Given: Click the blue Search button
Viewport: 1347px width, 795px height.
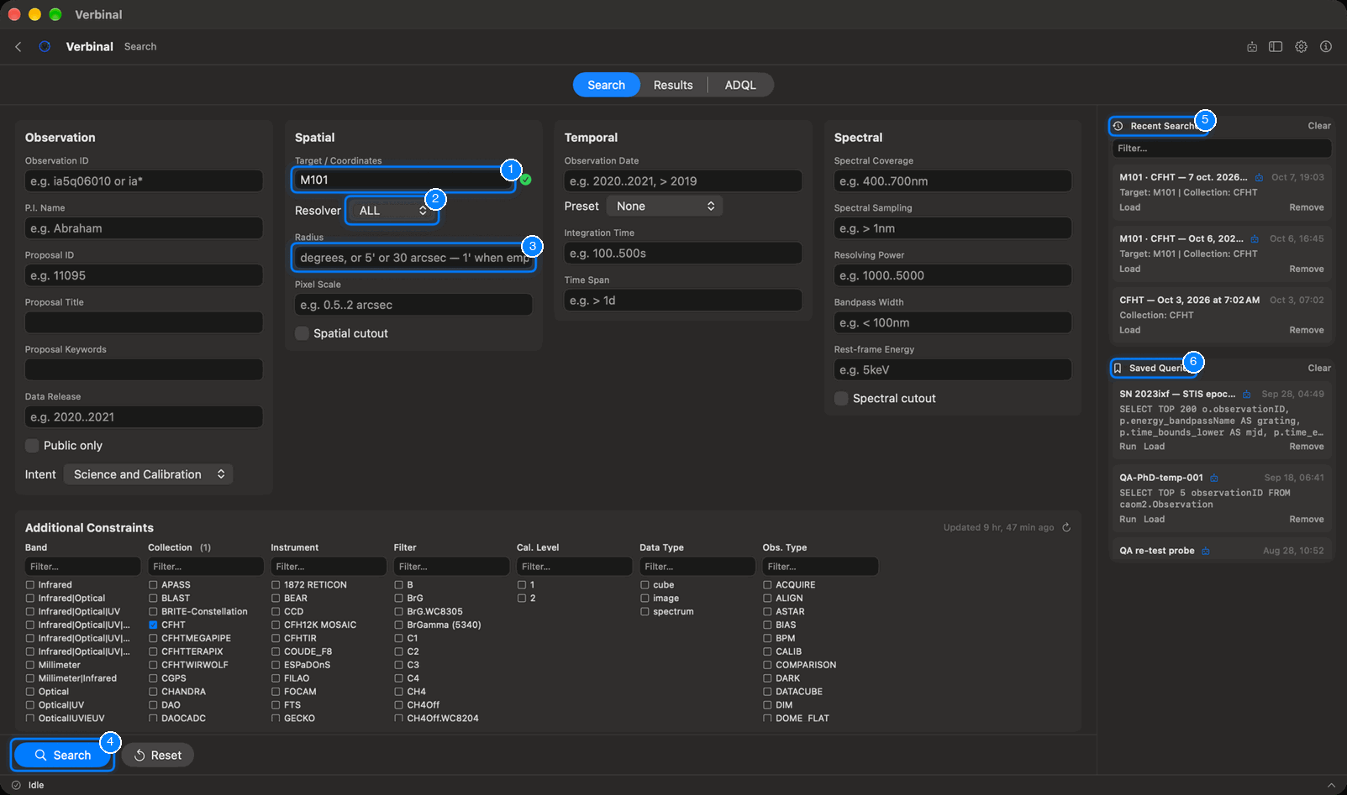Looking at the screenshot, I should click(63, 756).
